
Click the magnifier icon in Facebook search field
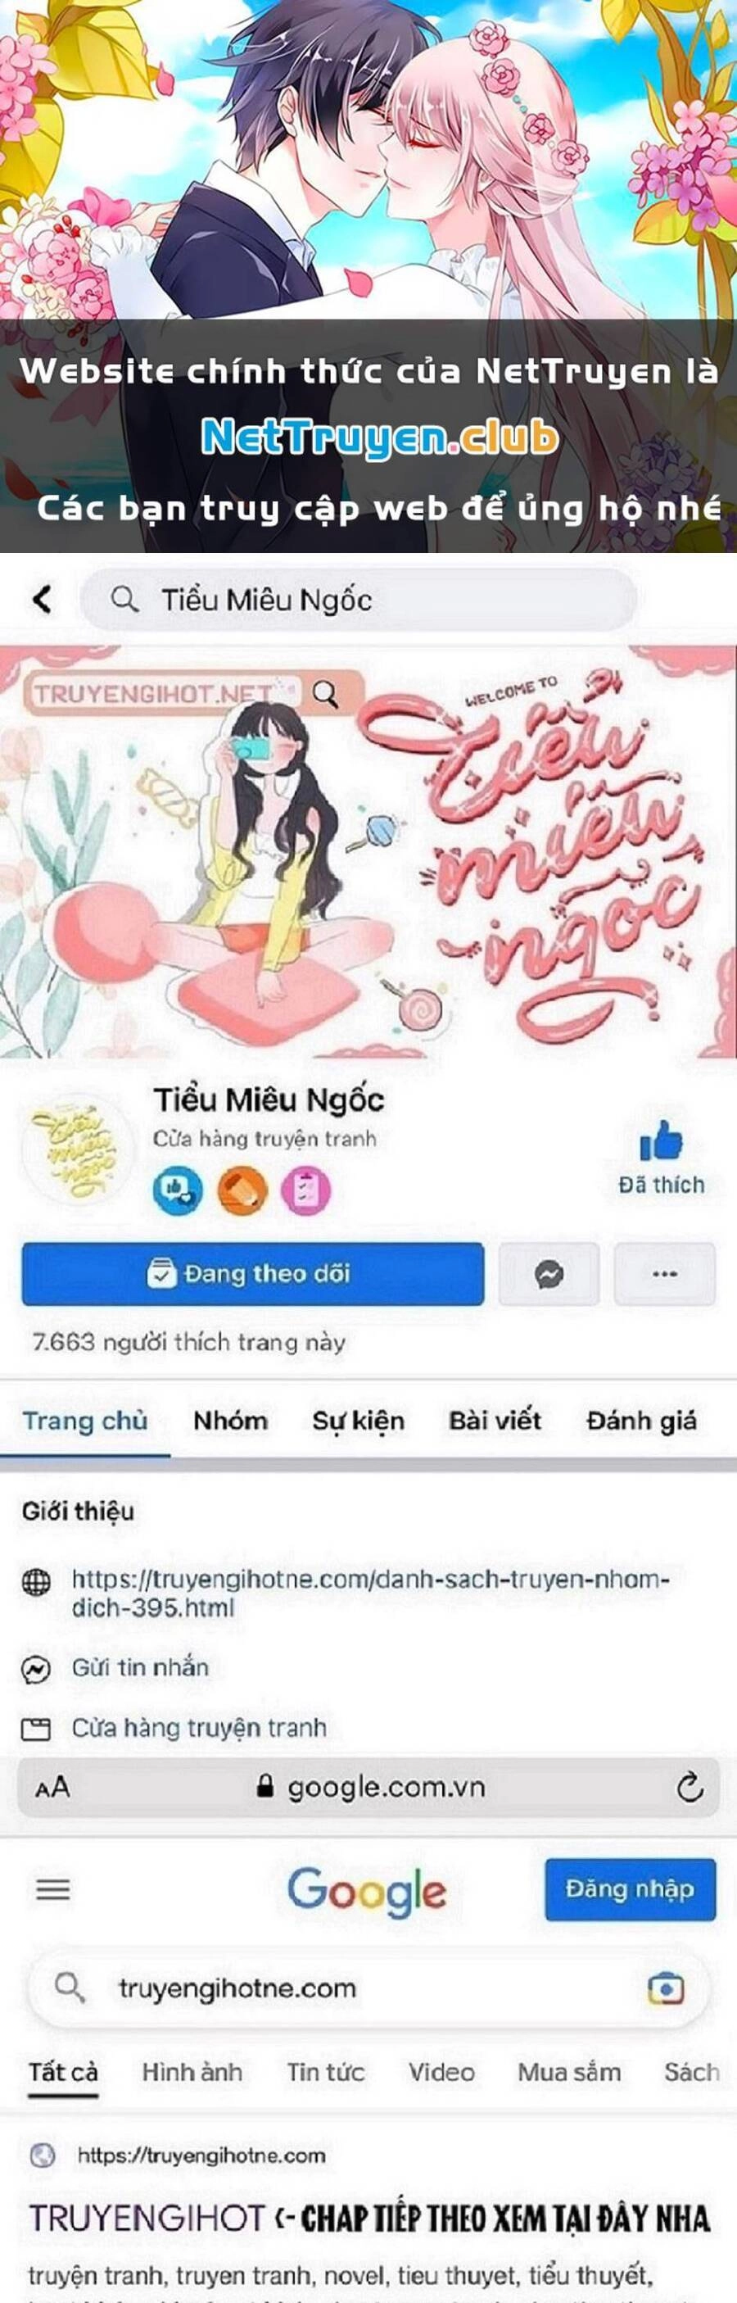(x=124, y=599)
